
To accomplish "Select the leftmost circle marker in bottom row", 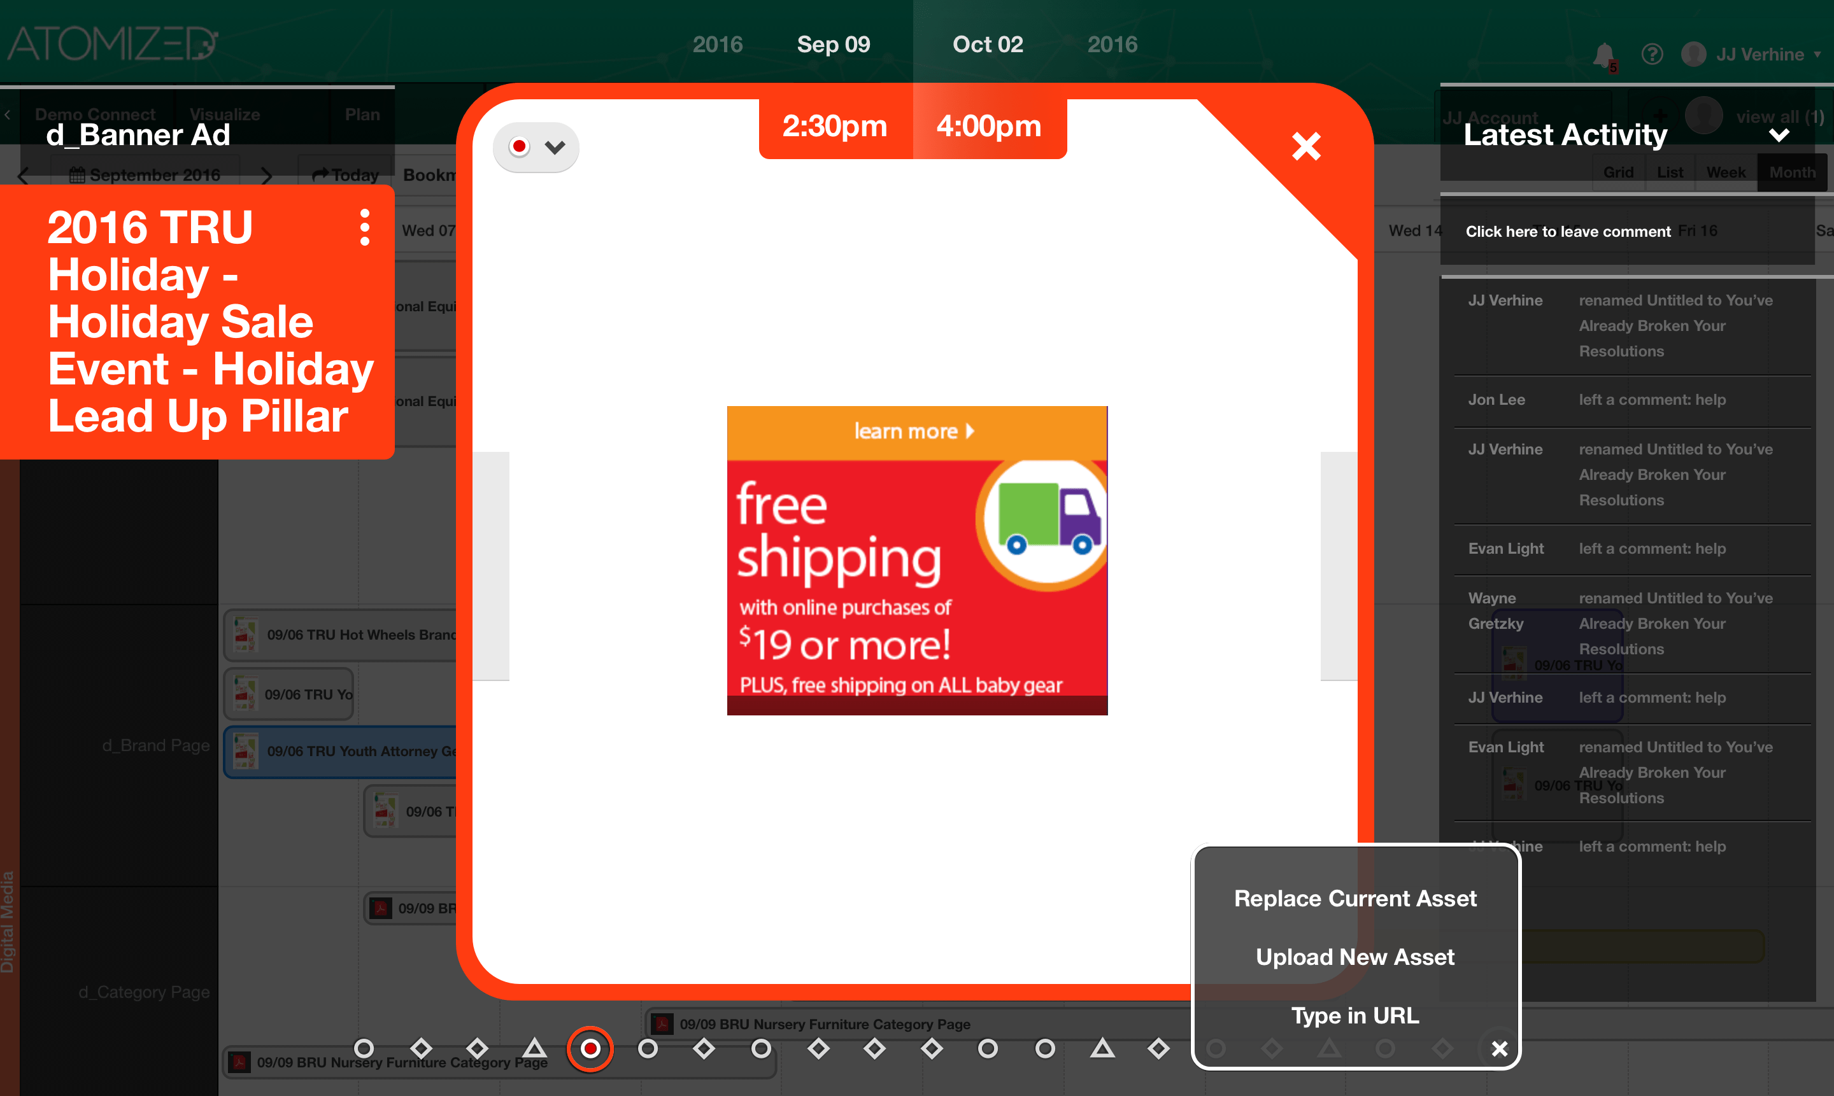I will tap(364, 1048).
